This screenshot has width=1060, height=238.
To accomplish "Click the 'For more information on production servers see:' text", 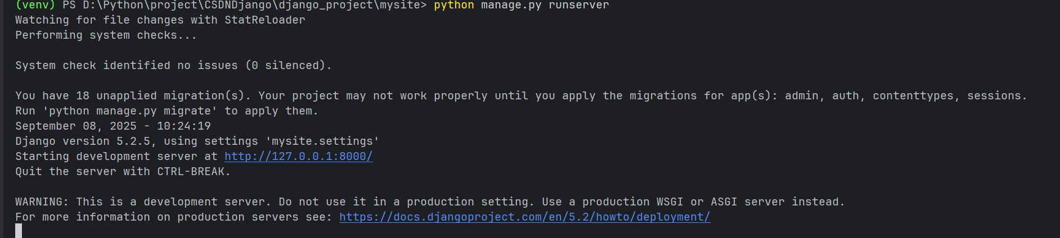I will pos(174,217).
